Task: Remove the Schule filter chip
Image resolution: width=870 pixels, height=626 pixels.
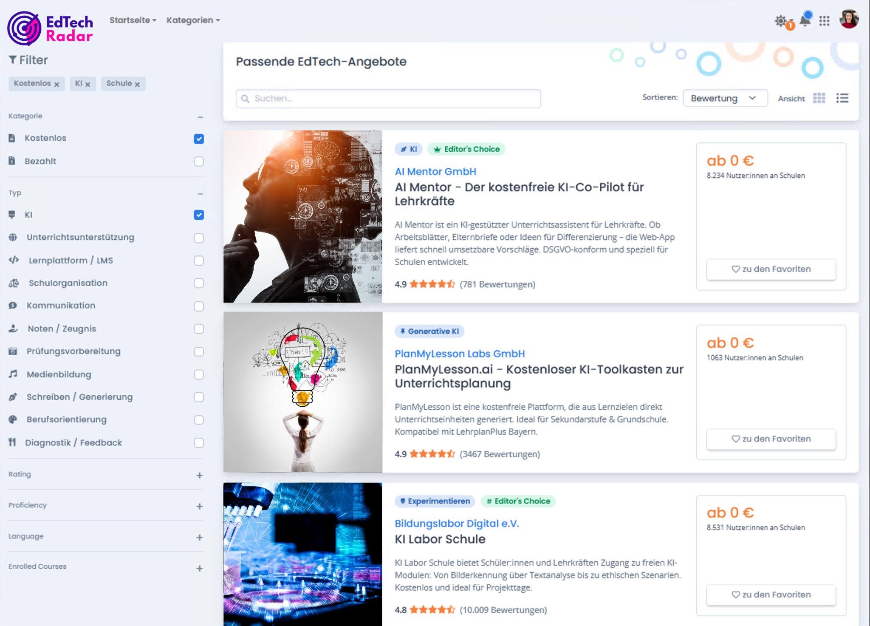Action: (137, 84)
